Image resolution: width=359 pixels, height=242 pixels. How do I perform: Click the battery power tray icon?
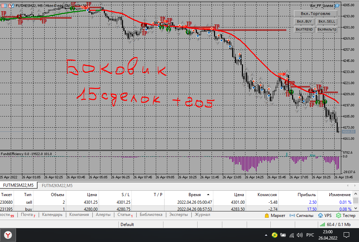[x=283, y=235]
